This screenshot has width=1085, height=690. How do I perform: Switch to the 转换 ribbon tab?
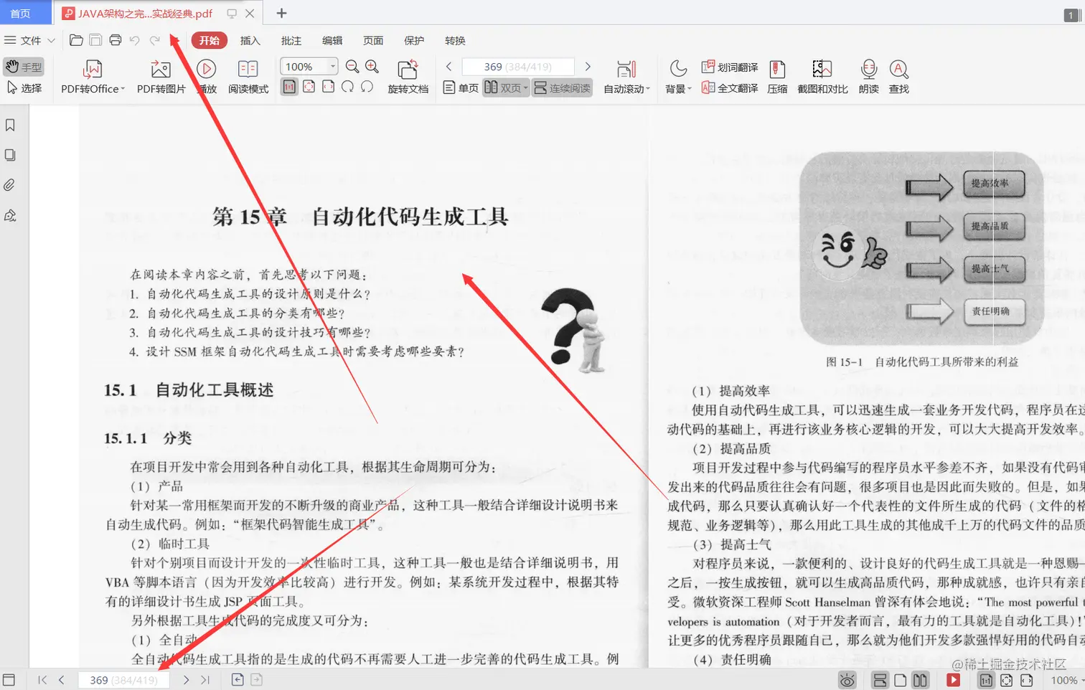tap(454, 41)
